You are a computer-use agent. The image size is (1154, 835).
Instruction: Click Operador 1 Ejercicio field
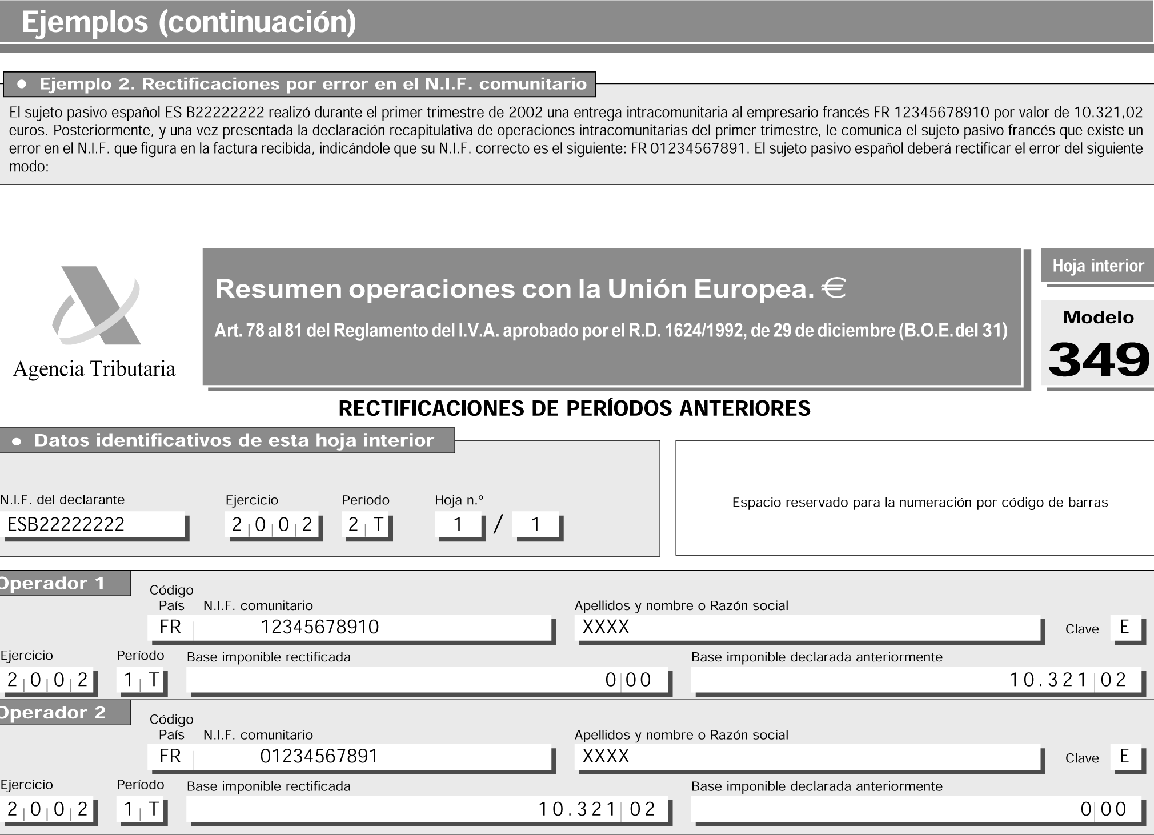pos(47,680)
